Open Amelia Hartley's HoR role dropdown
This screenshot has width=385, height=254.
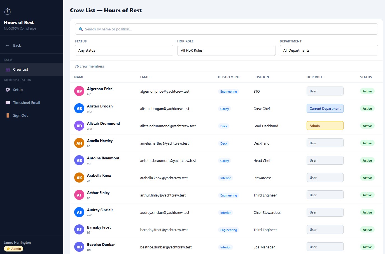tap(325, 143)
